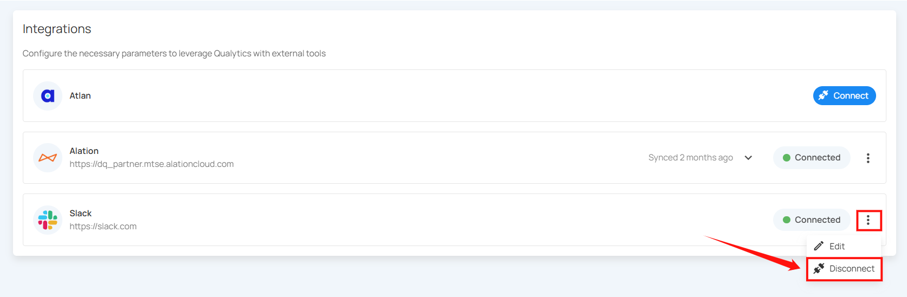907x297 pixels.
Task: Click the Slack logo icon
Action: [48, 219]
